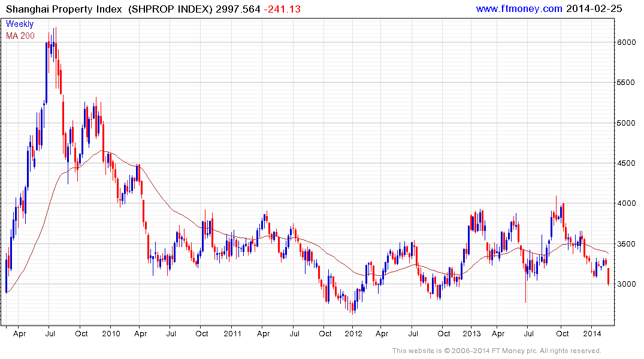644x359 pixels.
Task: Click the Shanghai Property Index title
Action: (x=64, y=9)
